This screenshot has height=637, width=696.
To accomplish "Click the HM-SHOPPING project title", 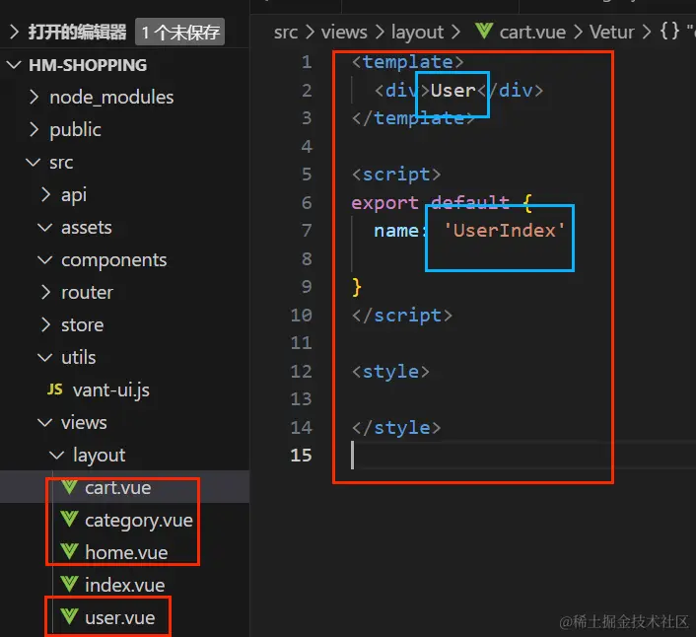I will (x=88, y=65).
